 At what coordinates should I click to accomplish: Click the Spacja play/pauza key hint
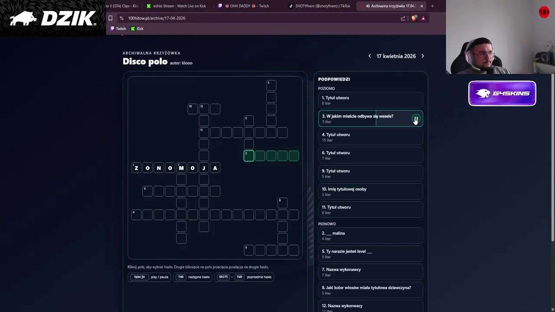coord(149,277)
